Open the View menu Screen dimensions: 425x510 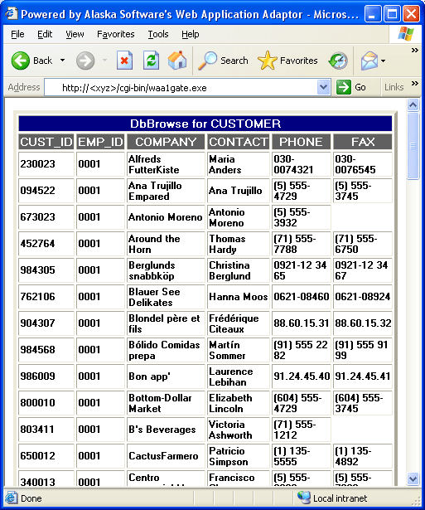pyautogui.click(x=75, y=34)
